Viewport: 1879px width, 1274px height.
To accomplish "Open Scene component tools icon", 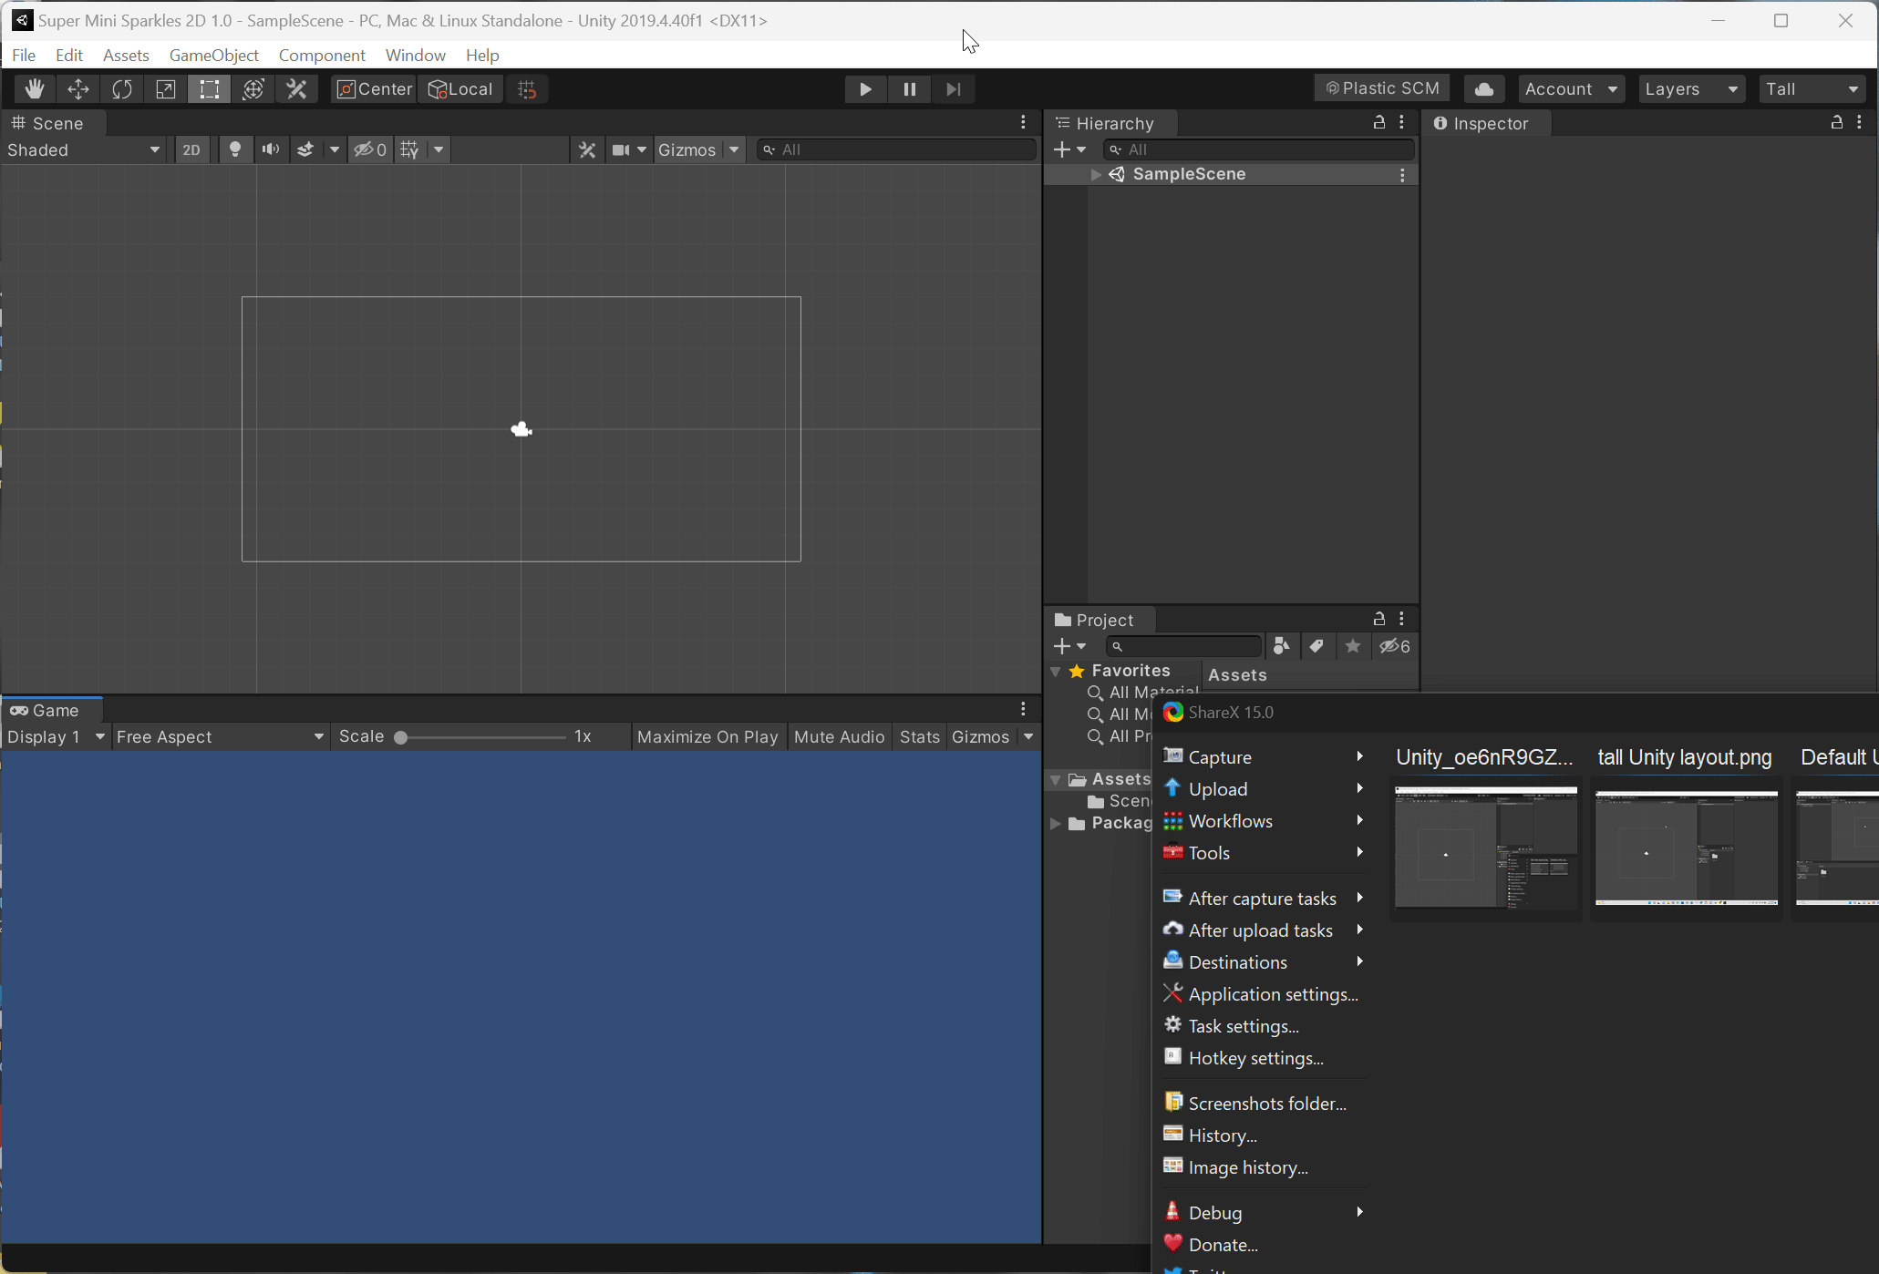I will [587, 149].
